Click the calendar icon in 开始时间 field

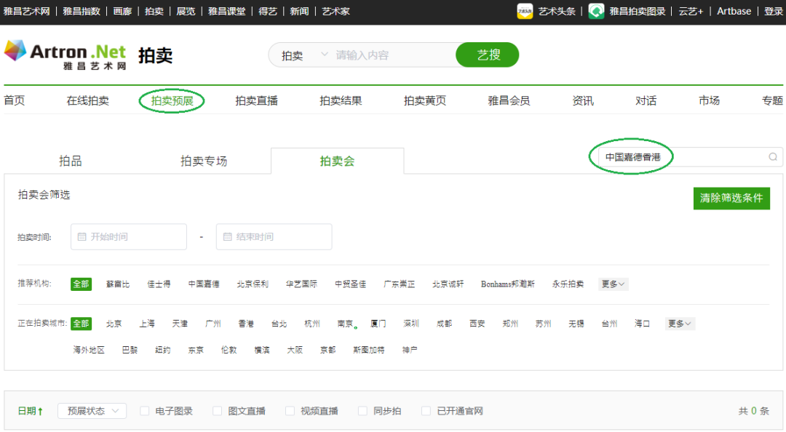pos(82,236)
